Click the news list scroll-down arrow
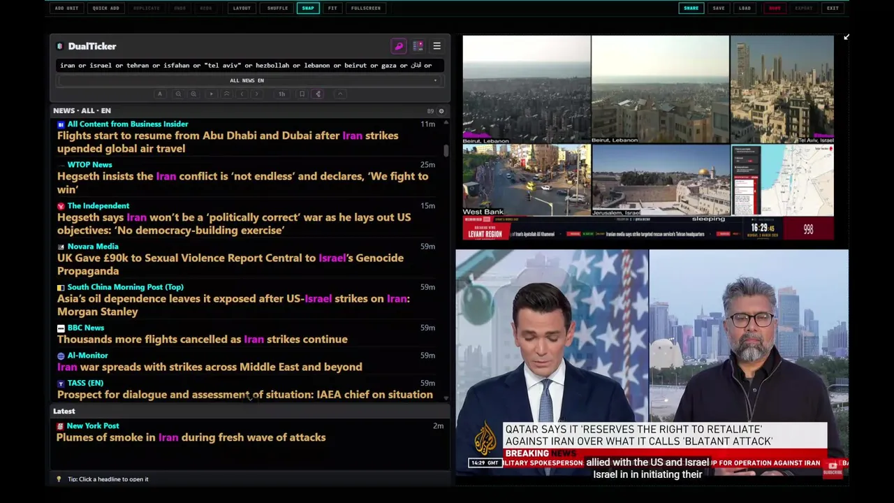894x503 pixels. pyautogui.click(x=446, y=398)
